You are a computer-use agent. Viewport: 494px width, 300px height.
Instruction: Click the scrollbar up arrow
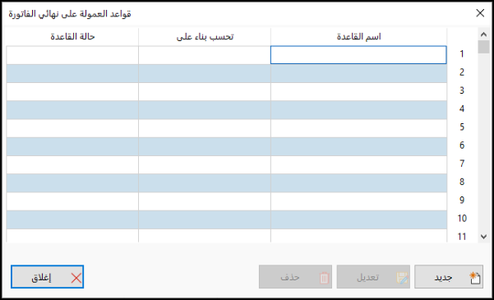pos(483,34)
